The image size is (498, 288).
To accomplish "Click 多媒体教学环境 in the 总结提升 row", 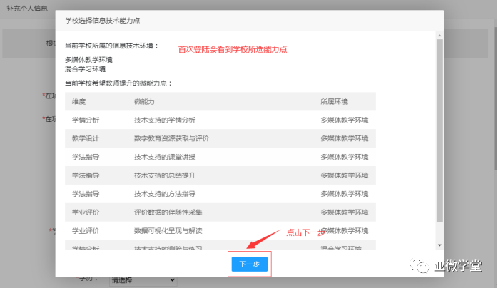I will (x=345, y=175).
